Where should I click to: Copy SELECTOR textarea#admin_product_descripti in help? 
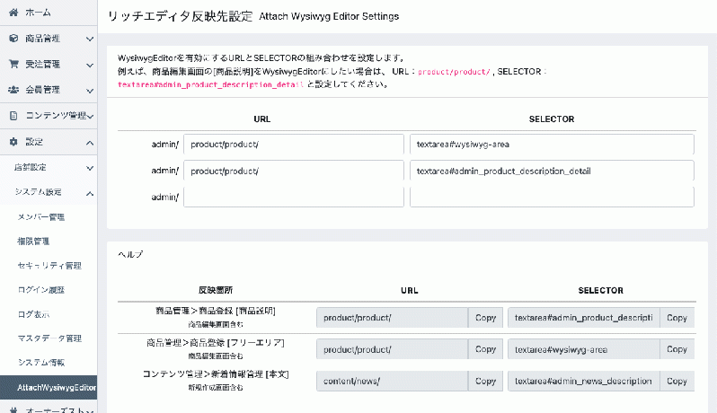[677, 318]
